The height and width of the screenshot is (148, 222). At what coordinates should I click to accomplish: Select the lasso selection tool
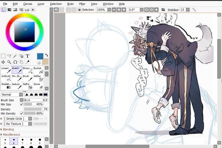click(9, 56)
